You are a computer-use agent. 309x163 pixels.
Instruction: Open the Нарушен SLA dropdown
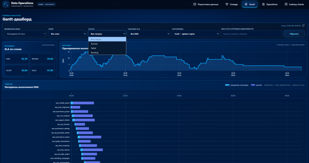pyautogui.click(x=149, y=34)
